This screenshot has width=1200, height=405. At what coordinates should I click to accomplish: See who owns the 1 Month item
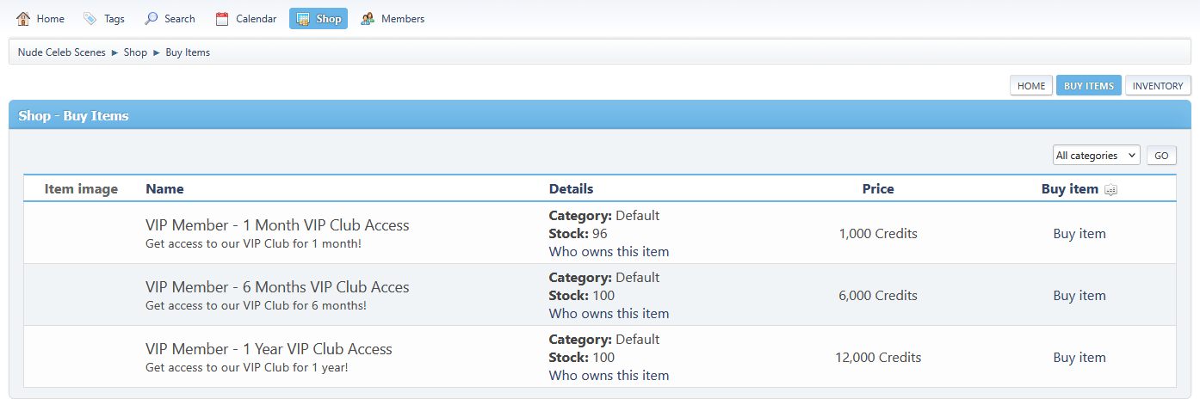[609, 252]
